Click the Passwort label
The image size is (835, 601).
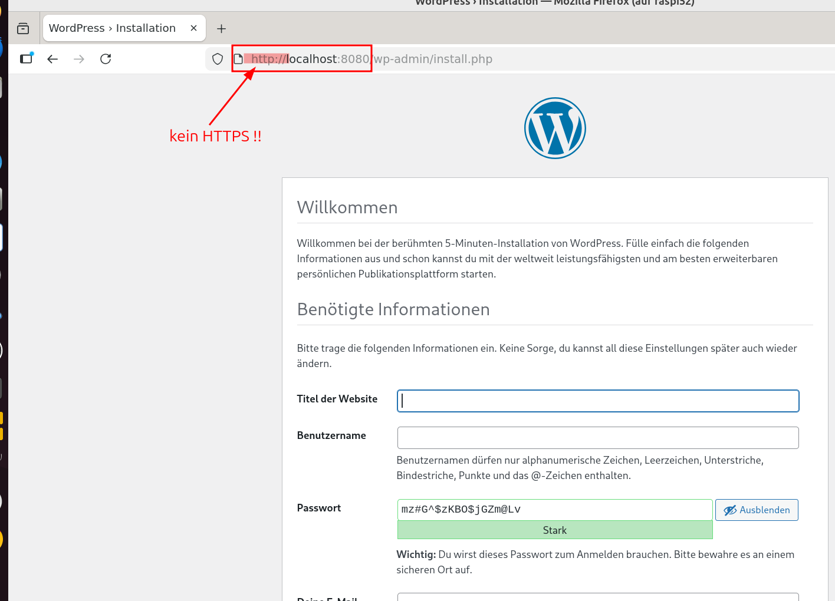pyautogui.click(x=319, y=508)
